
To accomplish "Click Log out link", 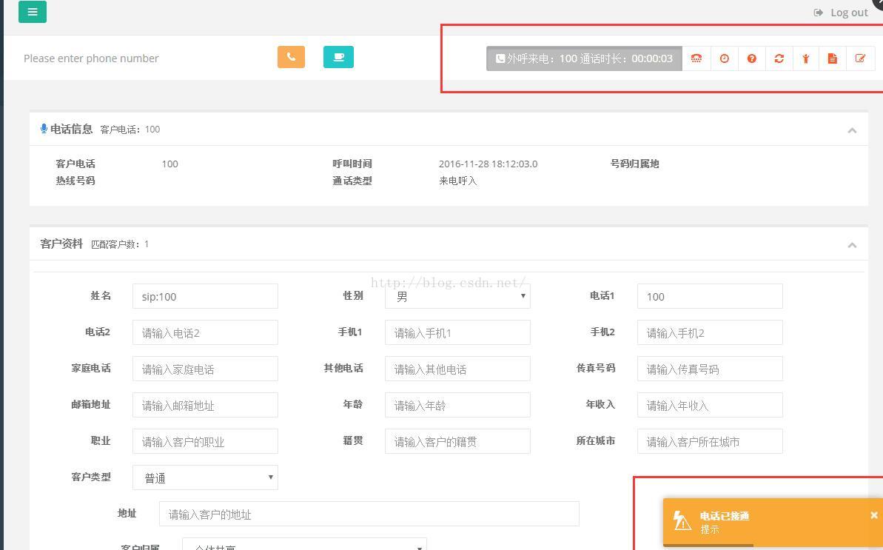I will pyautogui.click(x=842, y=13).
